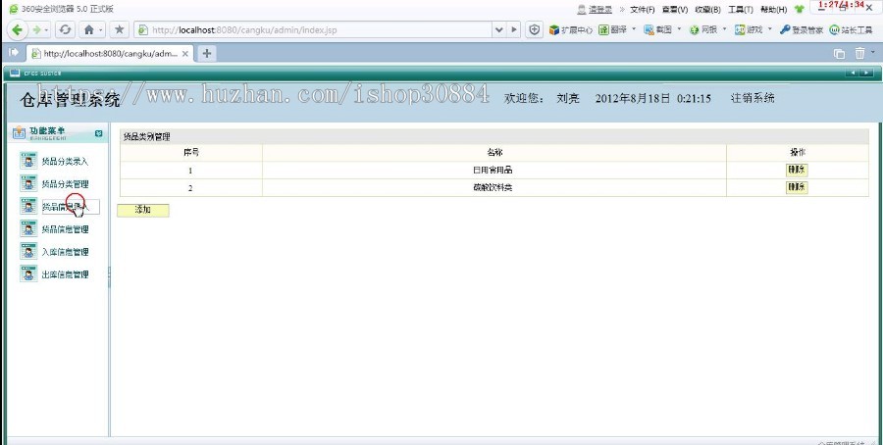Click the restore-window icon on the tab bar
Image resolution: width=883 pixels, height=445 pixels.
839,54
